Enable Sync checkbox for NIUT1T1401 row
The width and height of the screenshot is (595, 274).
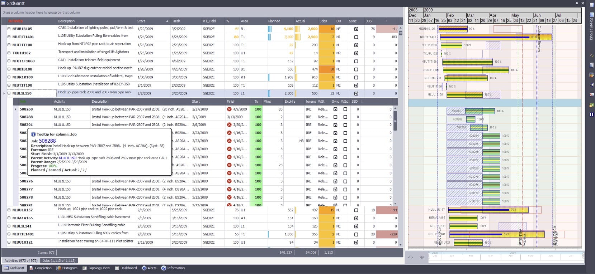click(356, 37)
